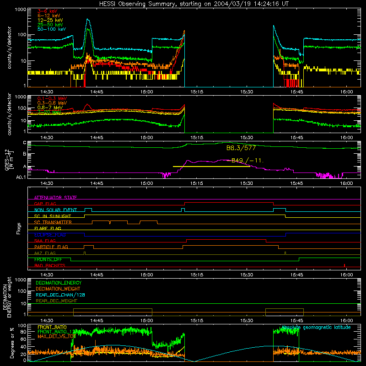Select the 3-6 keV legend label
Image resolution: width=366 pixels, height=366 pixels.
coord(48,11)
